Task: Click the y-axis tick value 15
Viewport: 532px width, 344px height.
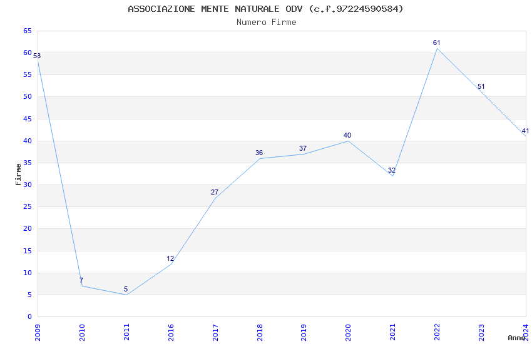Action: click(x=28, y=251)
